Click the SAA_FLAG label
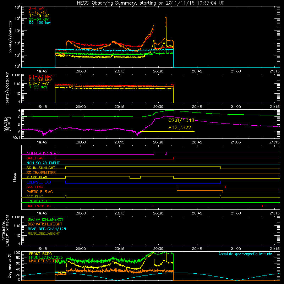This screenshot has height=284, width=284. click(x=35, y=187)
